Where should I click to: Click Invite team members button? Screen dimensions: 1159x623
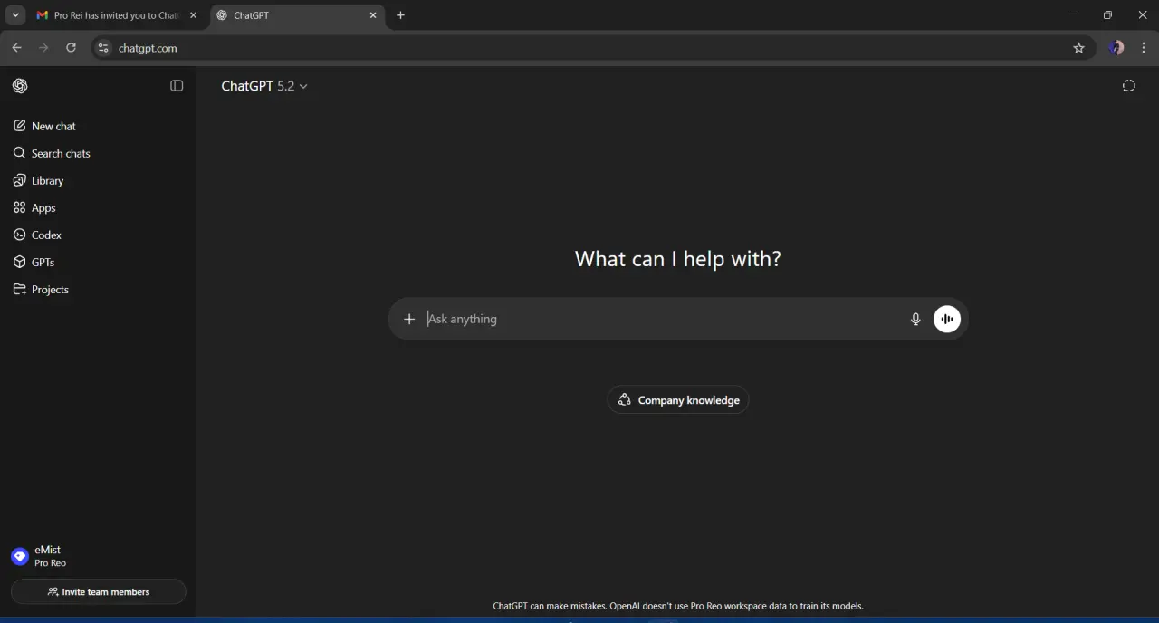click(98, 591)
